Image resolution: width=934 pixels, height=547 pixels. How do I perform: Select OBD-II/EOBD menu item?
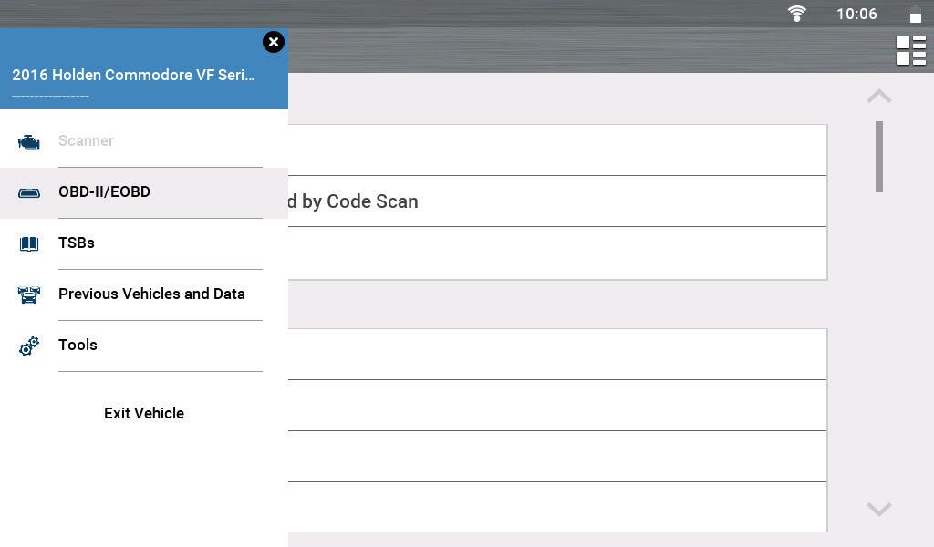(144, 193)
